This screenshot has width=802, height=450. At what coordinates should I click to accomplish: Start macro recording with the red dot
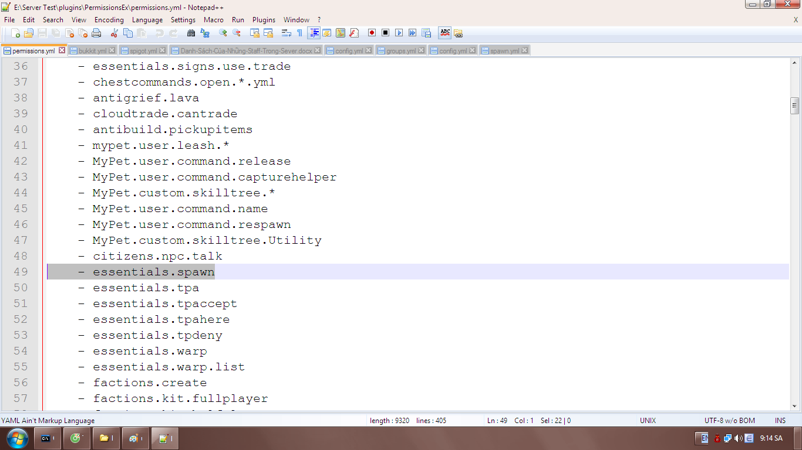tap(372, 33)
